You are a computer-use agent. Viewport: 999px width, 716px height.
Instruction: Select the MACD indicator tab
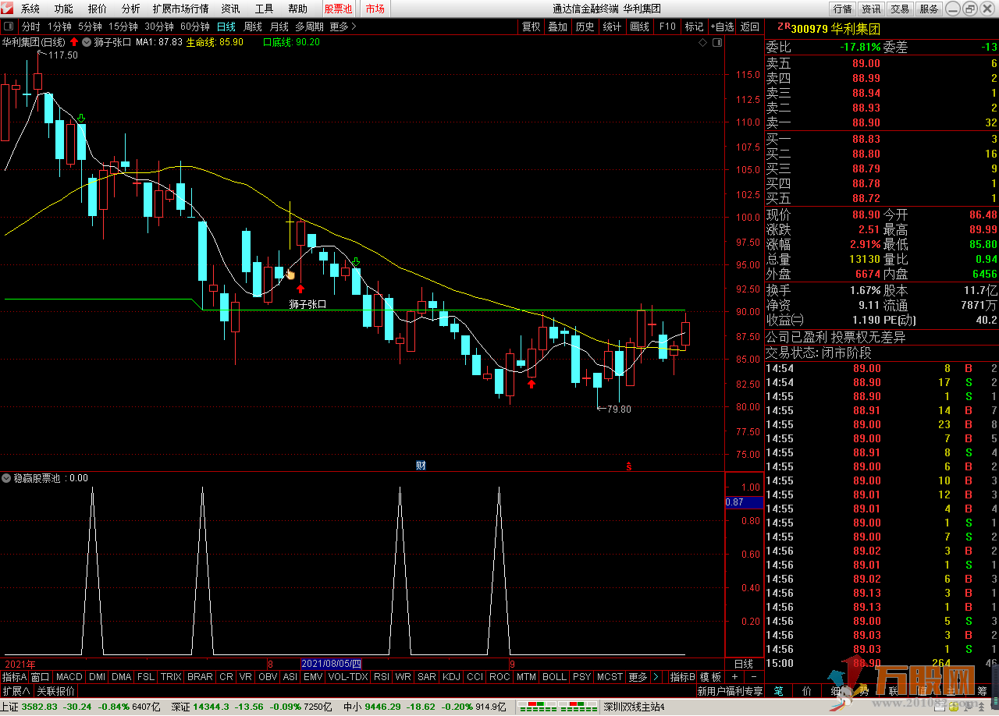pyautogui.click(x=69, y=677)
